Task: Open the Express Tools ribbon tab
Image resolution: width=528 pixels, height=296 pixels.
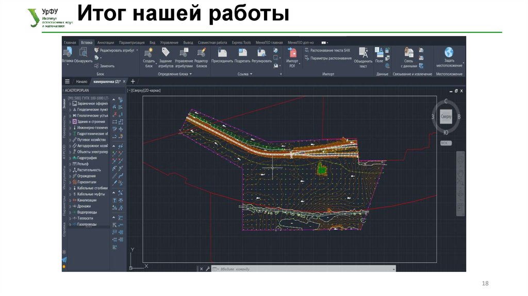Action: tap(241, 42)
